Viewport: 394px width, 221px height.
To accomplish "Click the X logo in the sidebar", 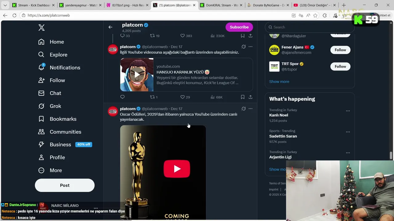I will [x=42, y=28].
